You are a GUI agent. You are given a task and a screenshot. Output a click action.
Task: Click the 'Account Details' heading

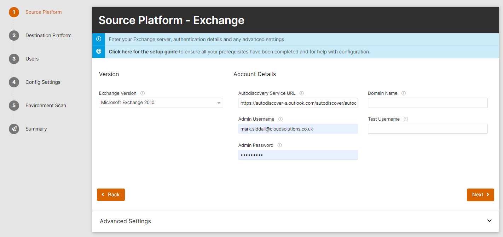(255, 74)
